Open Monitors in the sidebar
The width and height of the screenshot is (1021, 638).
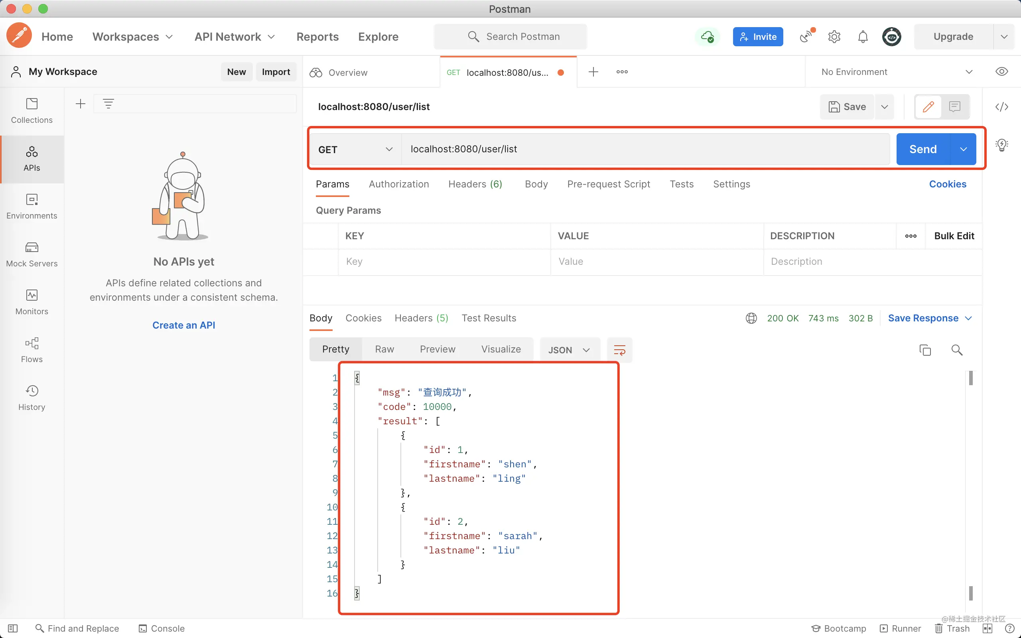tap(32, 302)
